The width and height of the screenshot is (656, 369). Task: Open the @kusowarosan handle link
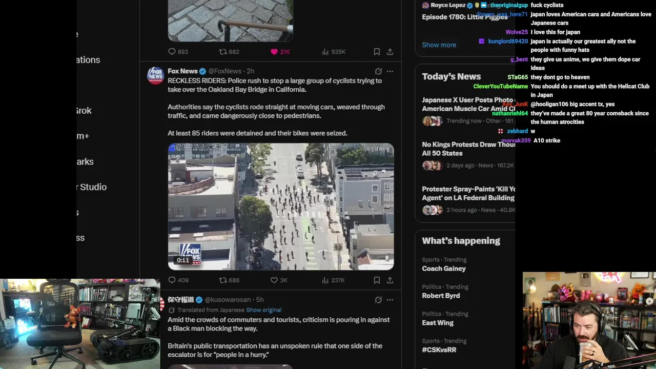pyautogui.click(x=228, y=300)
